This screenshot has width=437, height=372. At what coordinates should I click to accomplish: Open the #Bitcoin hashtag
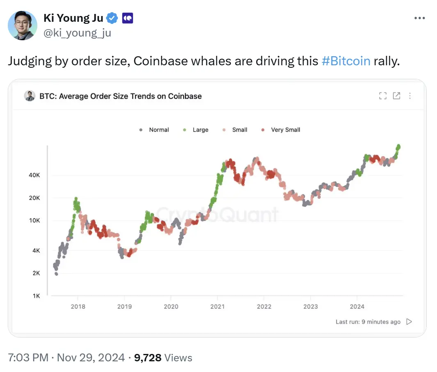coord(346,61)
